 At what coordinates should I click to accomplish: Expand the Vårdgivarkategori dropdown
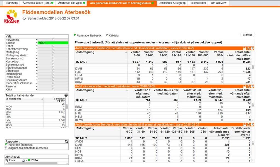pos(37,68)
